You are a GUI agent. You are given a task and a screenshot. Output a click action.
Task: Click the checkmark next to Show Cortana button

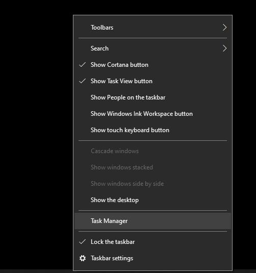(x=82, y=65)
